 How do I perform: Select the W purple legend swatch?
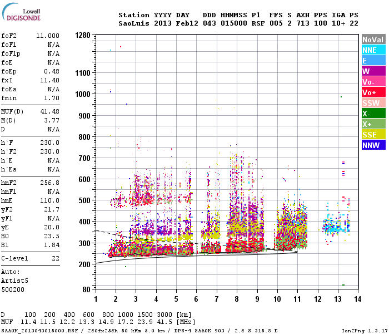coord(373,71)
